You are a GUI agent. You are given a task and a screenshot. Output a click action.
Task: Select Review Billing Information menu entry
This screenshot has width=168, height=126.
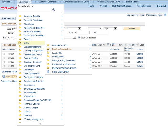point(63,64)
